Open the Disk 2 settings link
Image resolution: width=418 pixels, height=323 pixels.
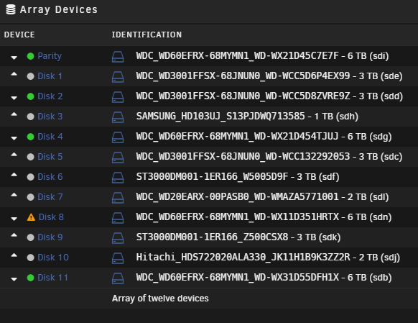(50, 96)
